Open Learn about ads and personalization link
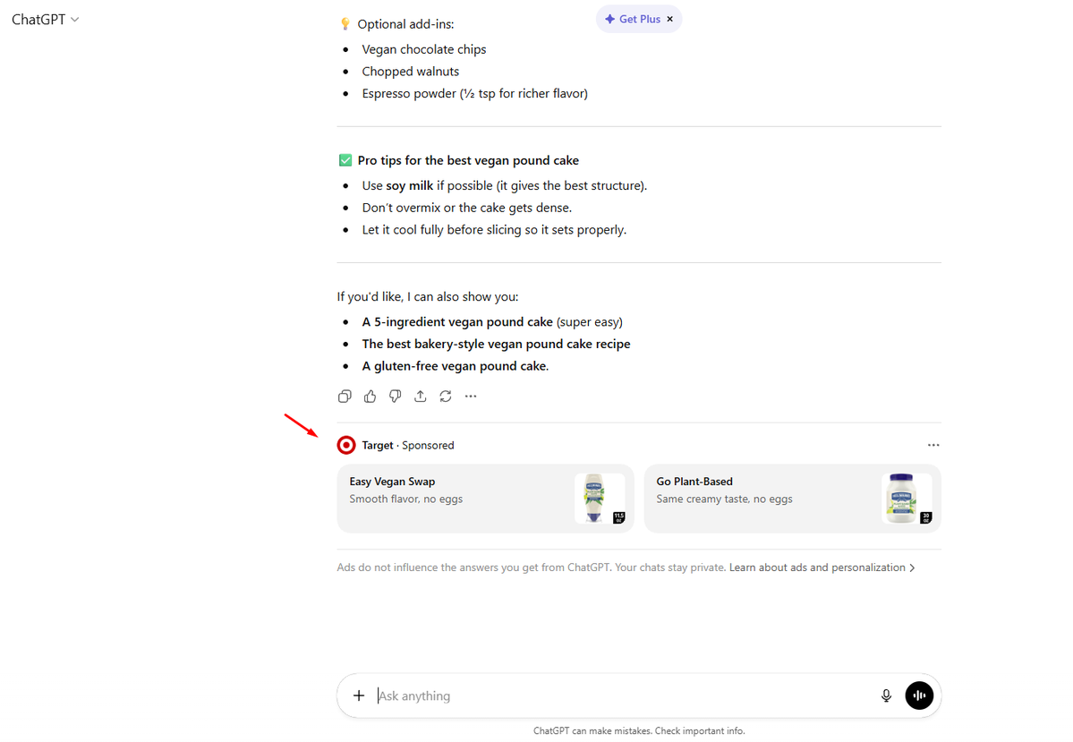The width and height of the screenshot is (1073, 742). pos(817,567)
